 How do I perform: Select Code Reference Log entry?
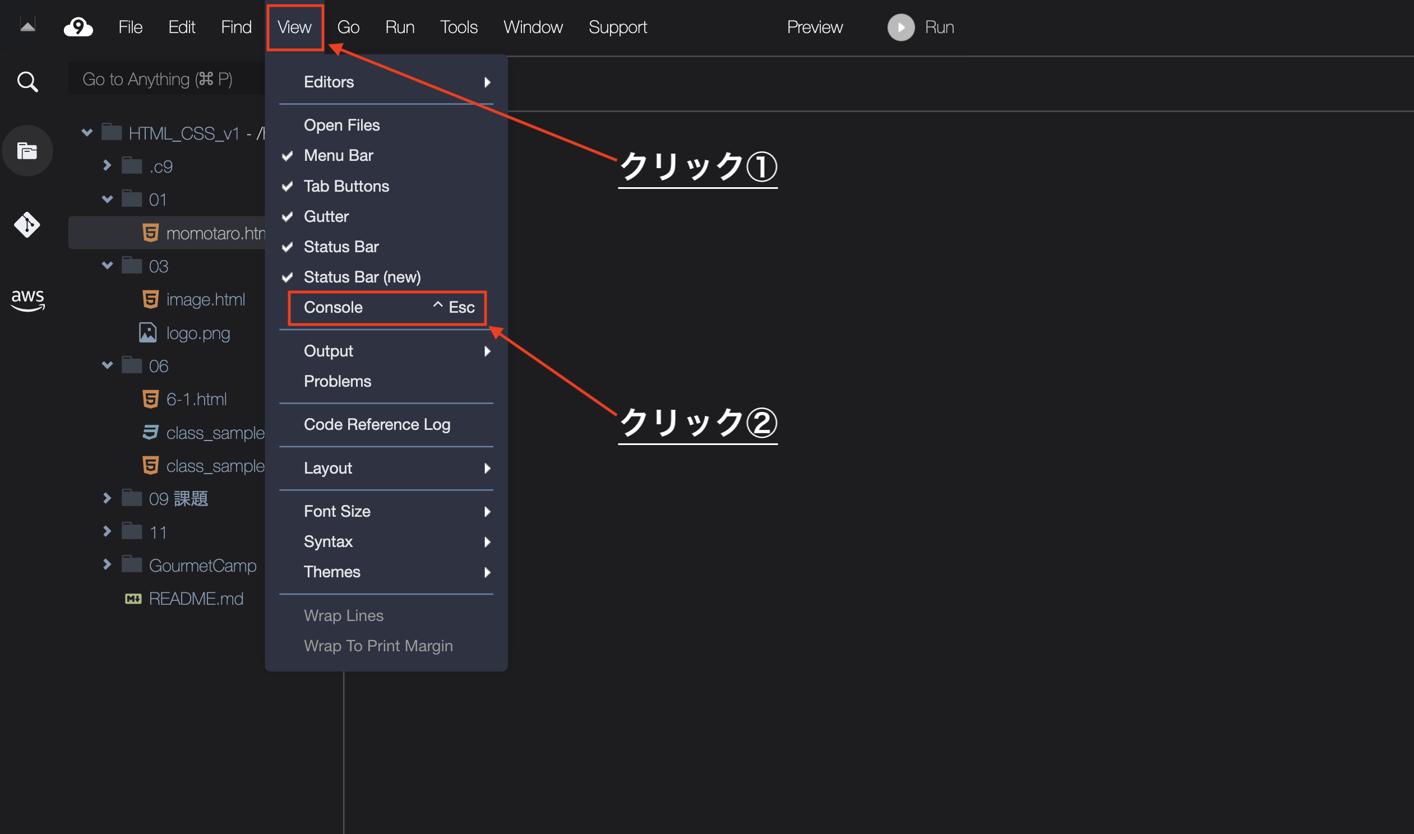click(377, 425)
